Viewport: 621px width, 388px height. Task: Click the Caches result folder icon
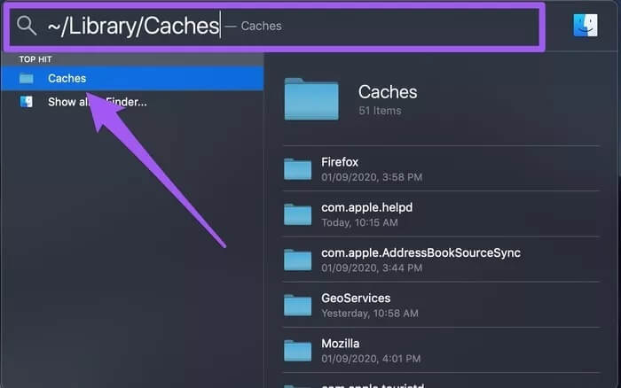coord(27,78)
